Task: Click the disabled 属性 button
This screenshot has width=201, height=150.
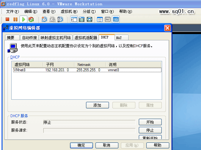Action: click(150, 105)
